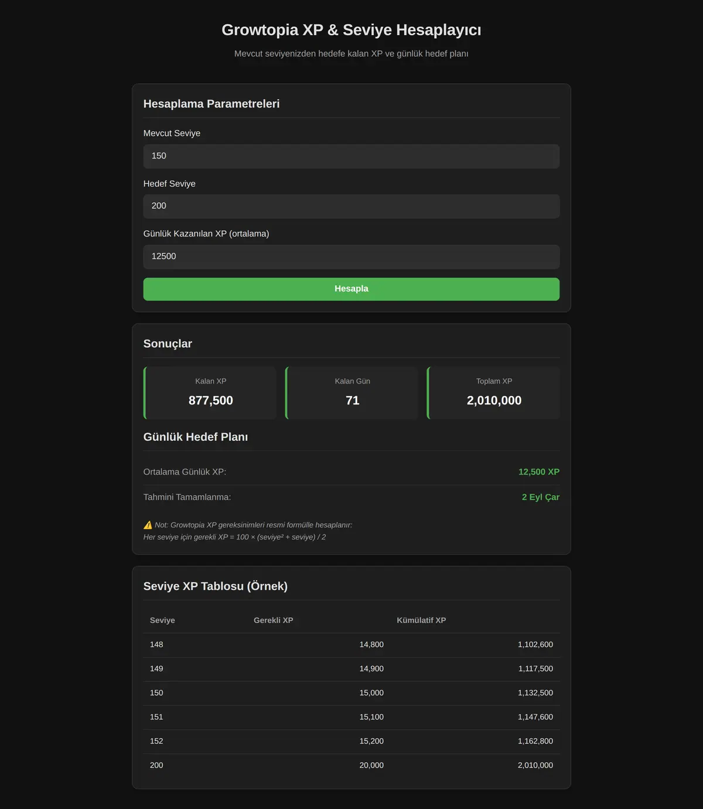The height and width of the screenshot is (809, 703).
Task: Click the 20,000 required XP cell
Action: pos(371,765)
